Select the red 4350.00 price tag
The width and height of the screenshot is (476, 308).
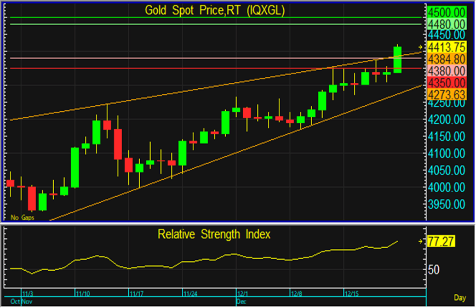click(446, 83)
